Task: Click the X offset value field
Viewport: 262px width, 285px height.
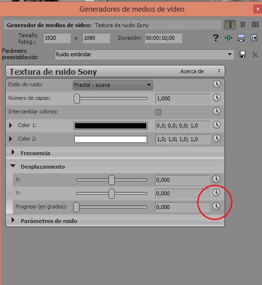Action: (183, 180)
